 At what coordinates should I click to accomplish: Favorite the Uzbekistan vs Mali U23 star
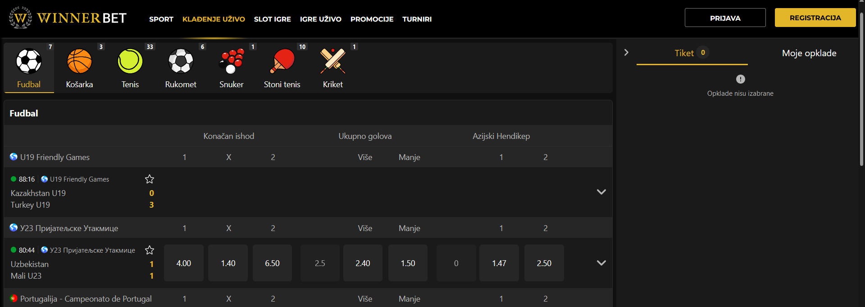point(150,250)
